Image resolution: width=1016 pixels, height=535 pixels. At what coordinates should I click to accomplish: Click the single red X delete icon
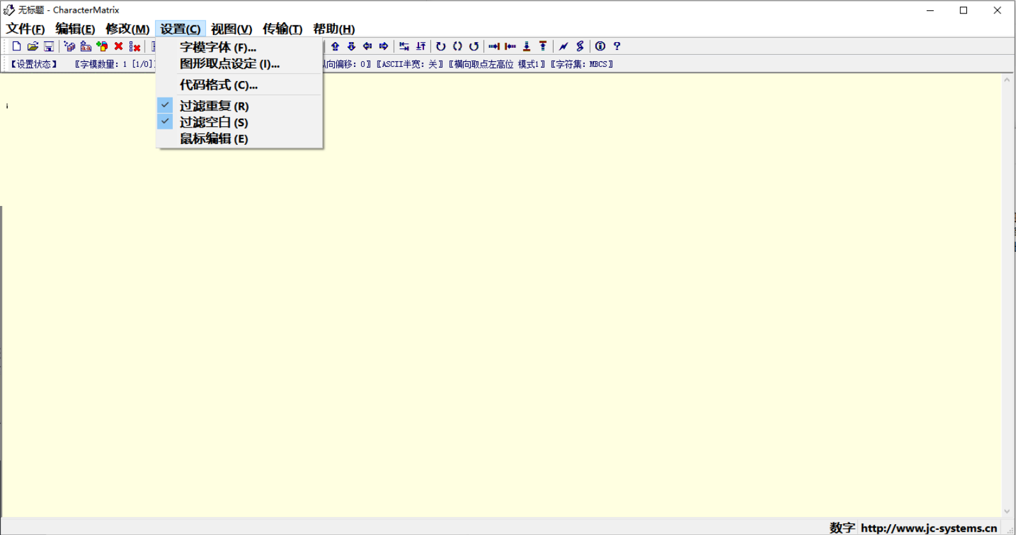click(118, 46)
